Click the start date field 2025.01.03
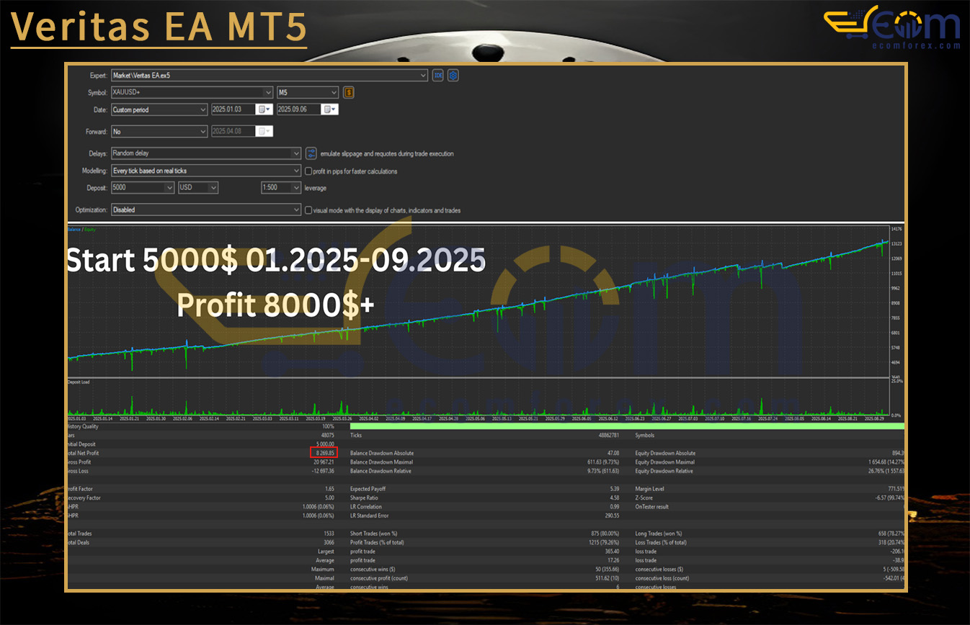The width and height of the screenshot is (970, 625). 233,109
